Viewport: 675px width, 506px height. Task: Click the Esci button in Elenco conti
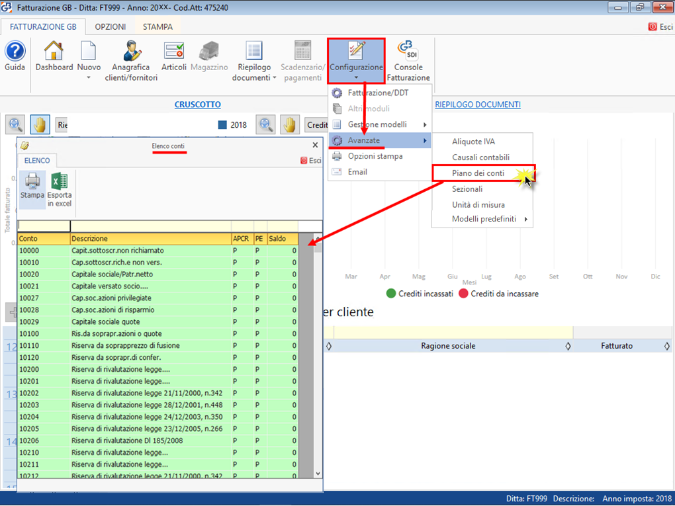pyautogui.click(x=311, y=161)
